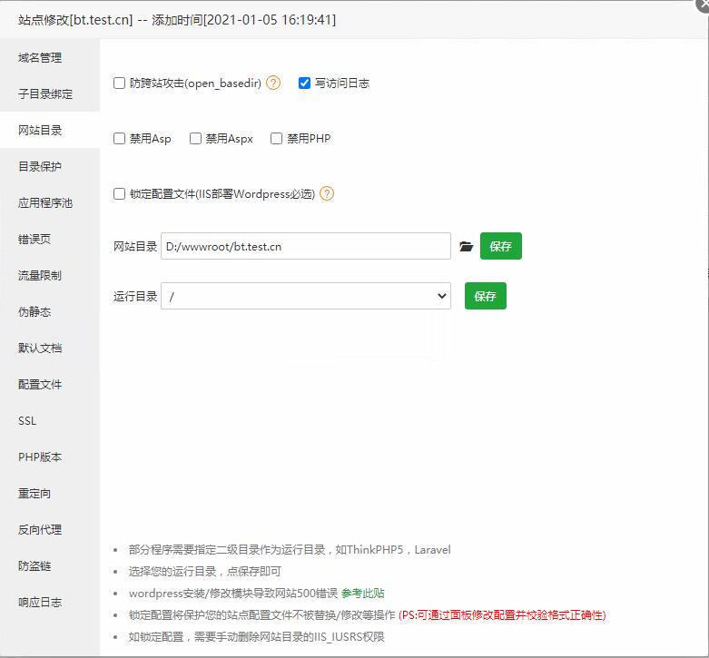Open the 子目录绑定 tab
Screen dimensions: 709x658
(50, 94)
